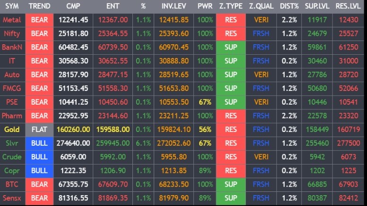Select the Nifty symbol row label
The width and height of the screenshot is (367, 206).
pyautogui.click(x=12, y=33)
